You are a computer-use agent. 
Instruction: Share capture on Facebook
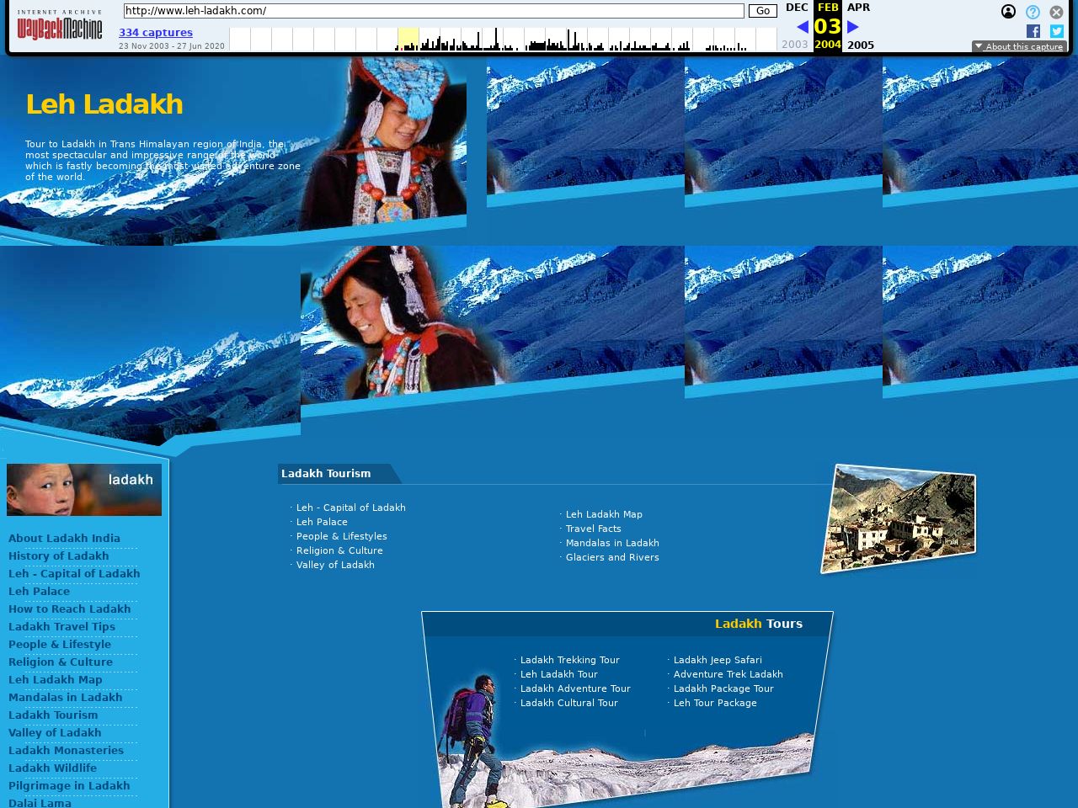1033,31
